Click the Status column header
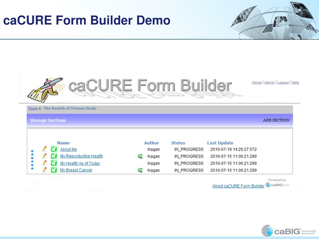Image resolution: width=319 pixels, height=239 pixels. 178,143
